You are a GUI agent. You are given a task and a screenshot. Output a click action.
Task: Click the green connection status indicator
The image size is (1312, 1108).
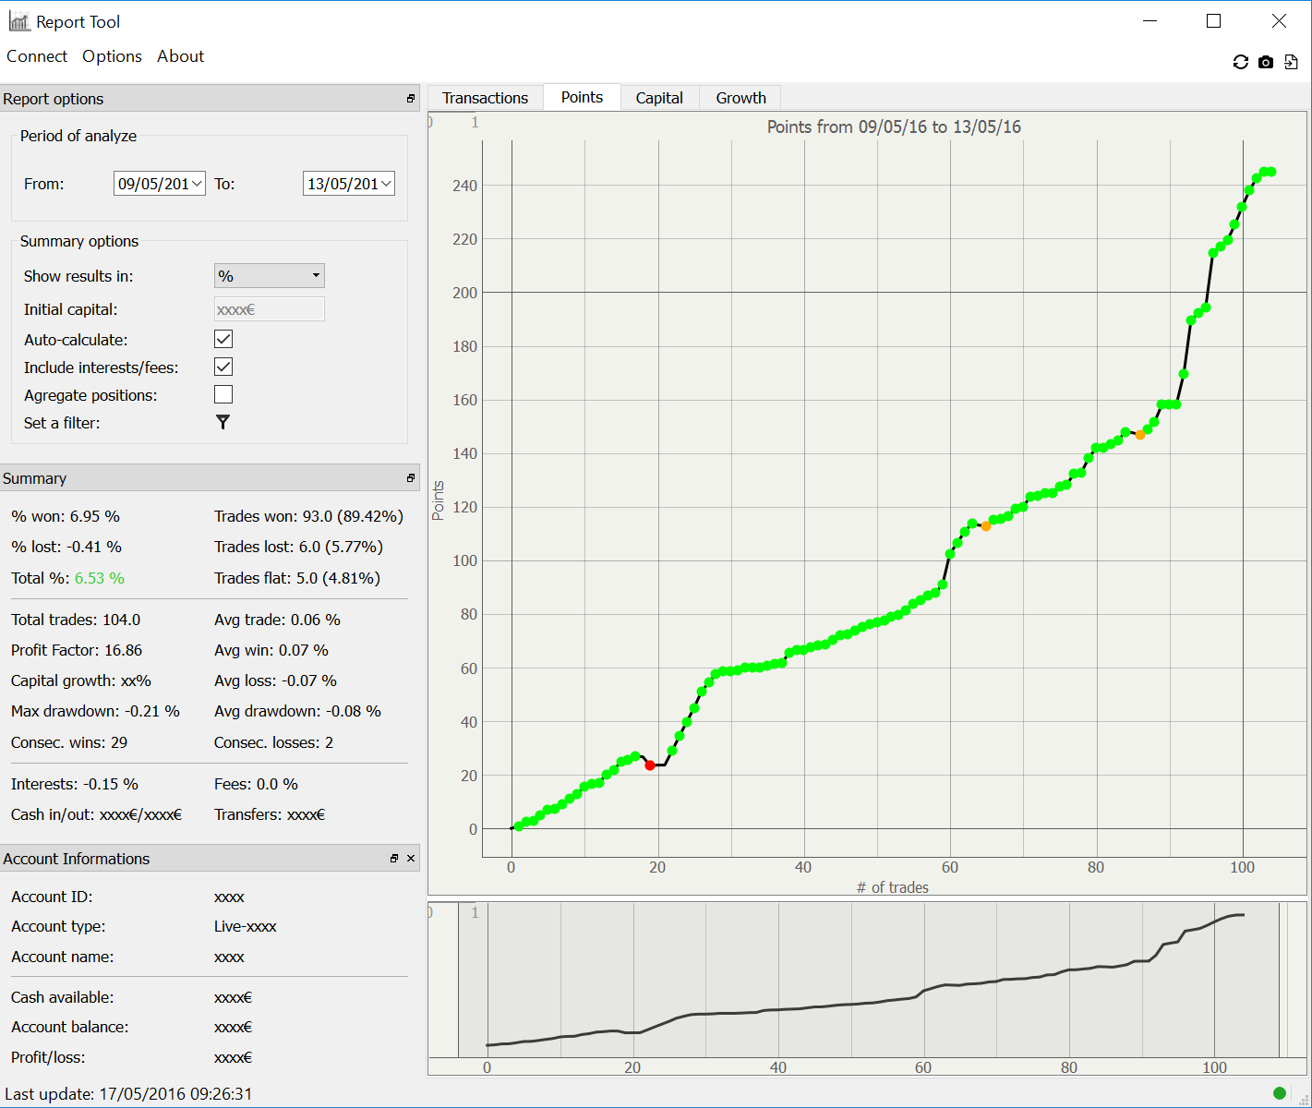click(1280, 1093)
